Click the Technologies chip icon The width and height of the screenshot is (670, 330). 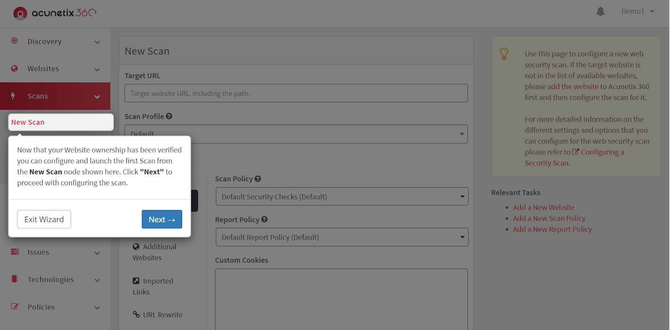click(14, 279)
